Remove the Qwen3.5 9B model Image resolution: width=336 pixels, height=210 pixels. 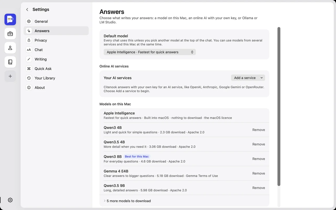[x=259, y=188]
